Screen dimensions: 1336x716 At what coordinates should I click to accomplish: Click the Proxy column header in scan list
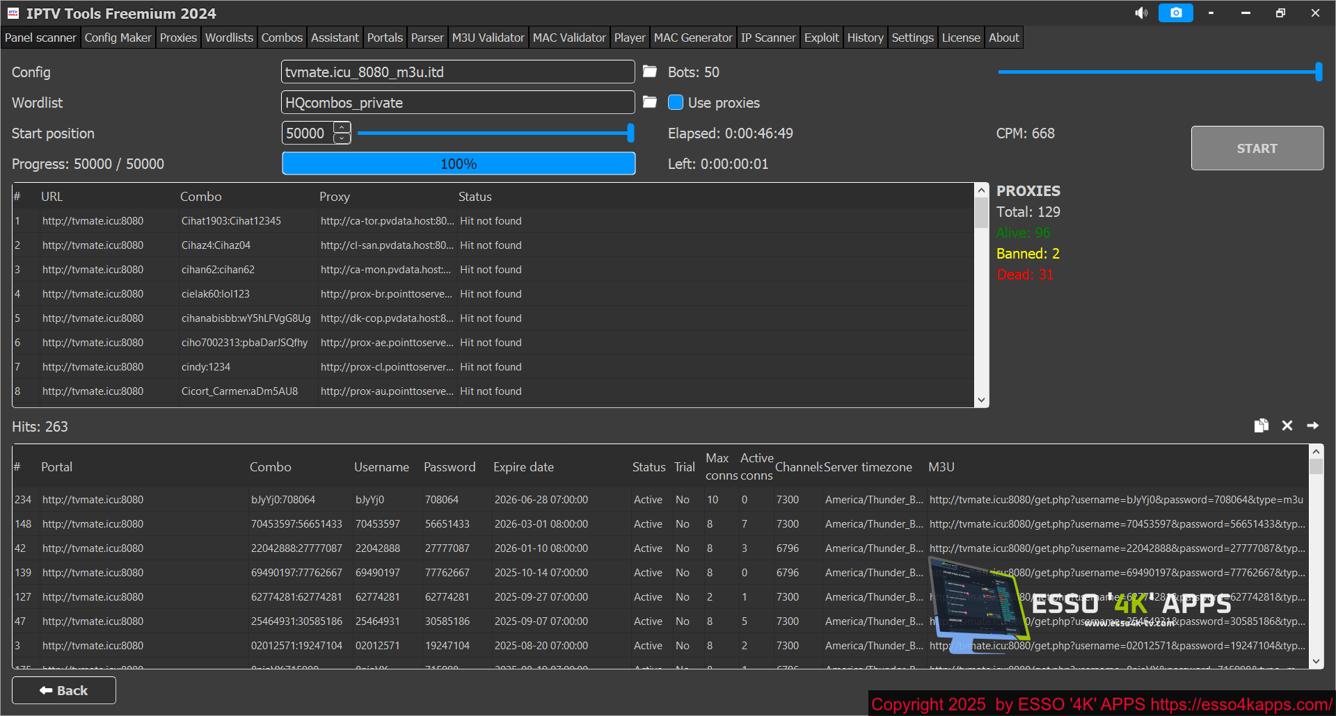(335, 197)
